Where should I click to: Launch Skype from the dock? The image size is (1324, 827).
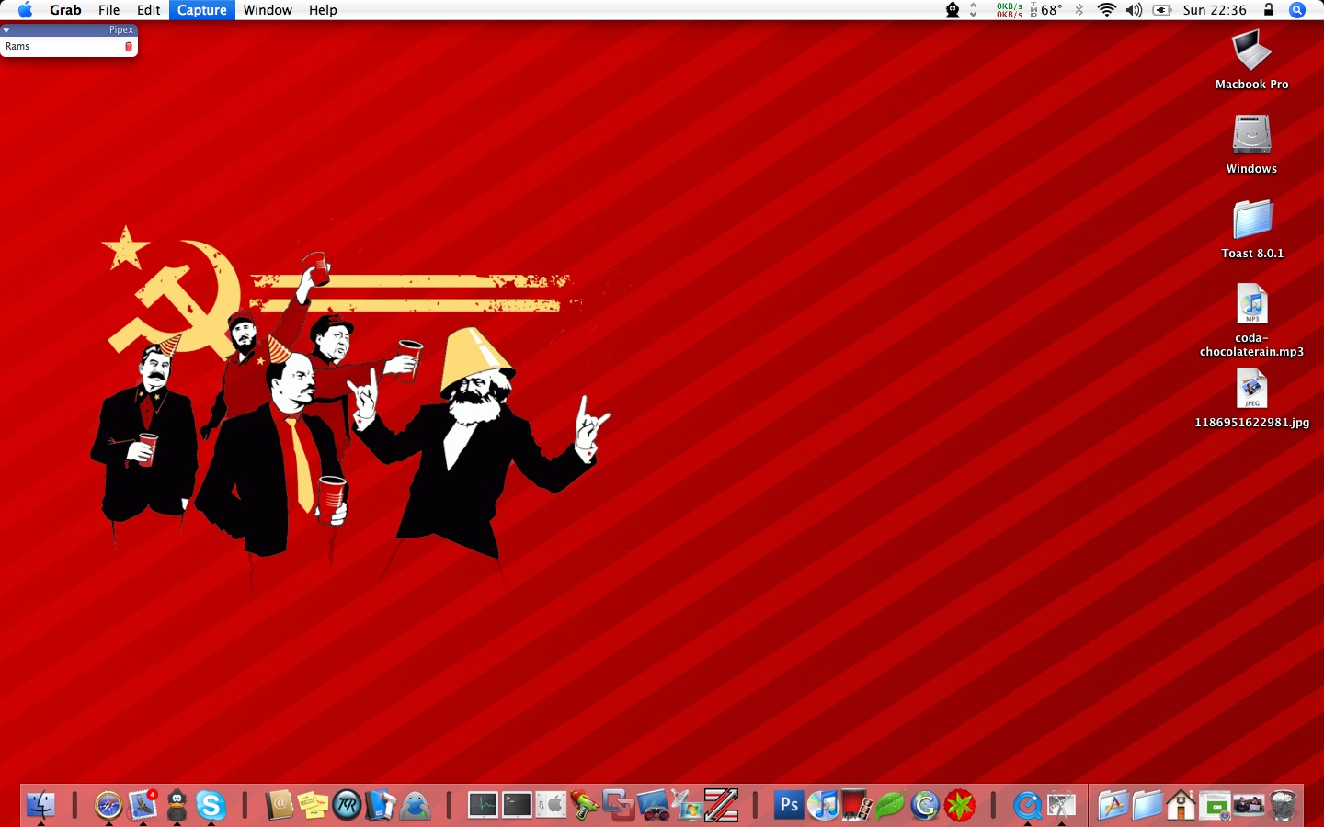point(211,806)
